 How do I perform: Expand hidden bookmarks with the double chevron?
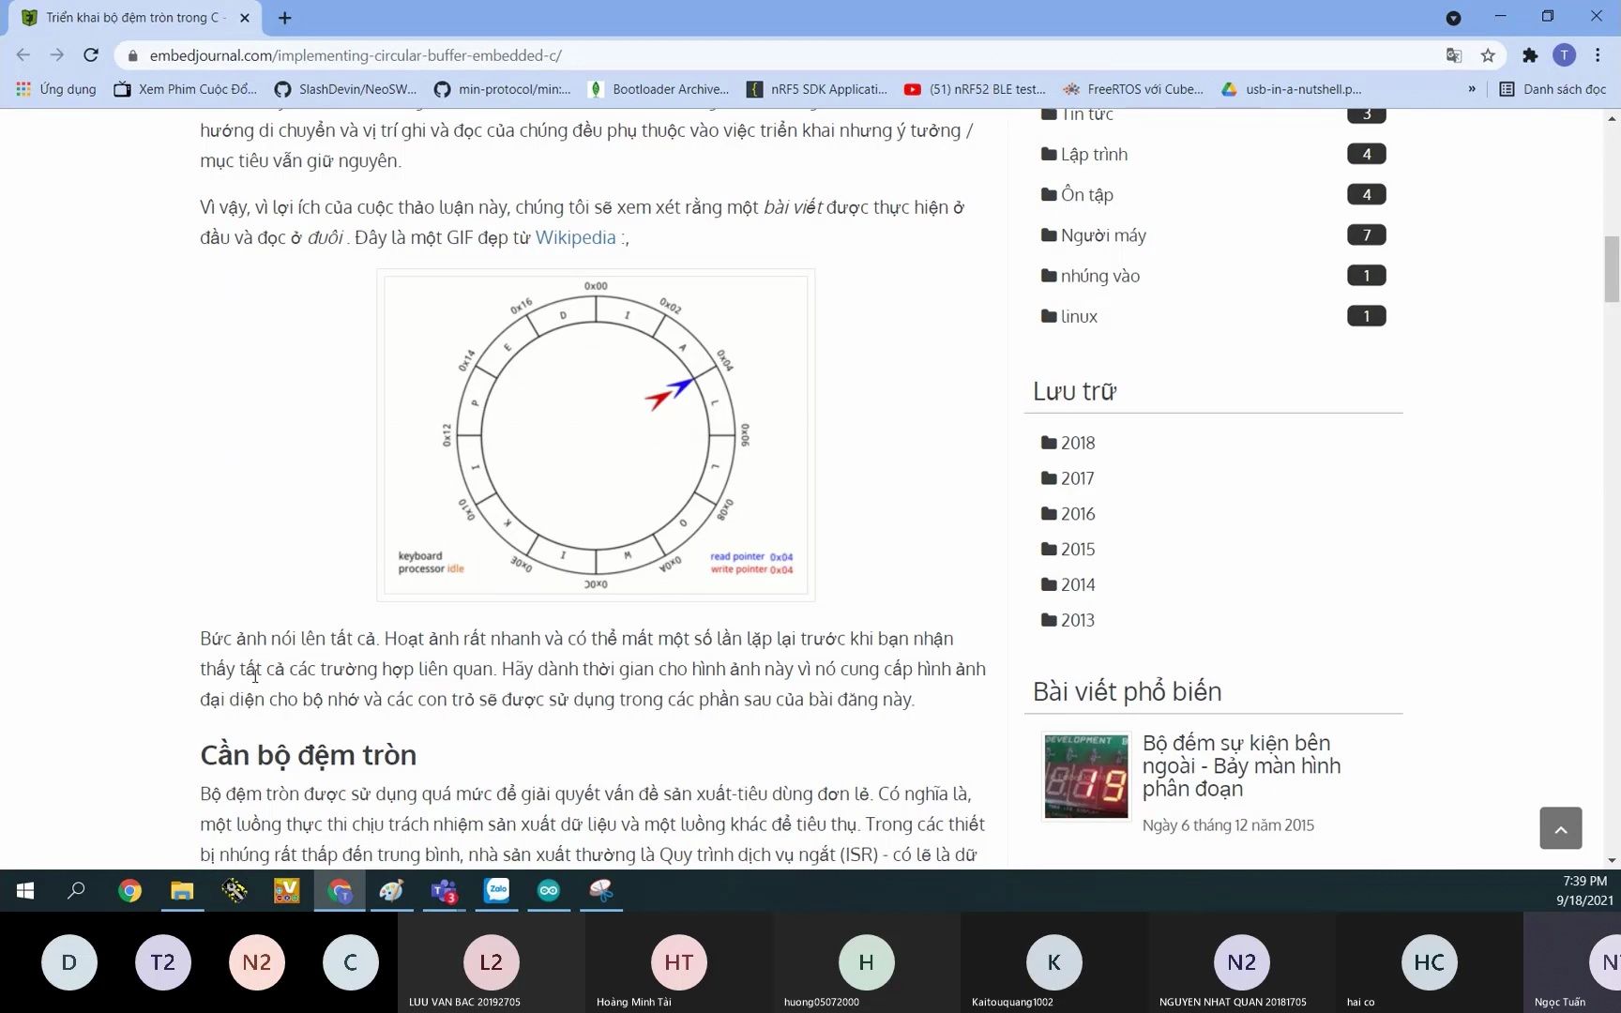point(1472,89)
